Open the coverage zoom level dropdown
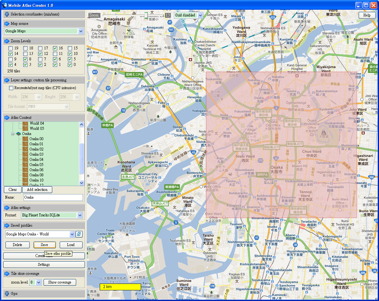Image resolution: width=379 pixels, height=301 pixels. point(39,282)
